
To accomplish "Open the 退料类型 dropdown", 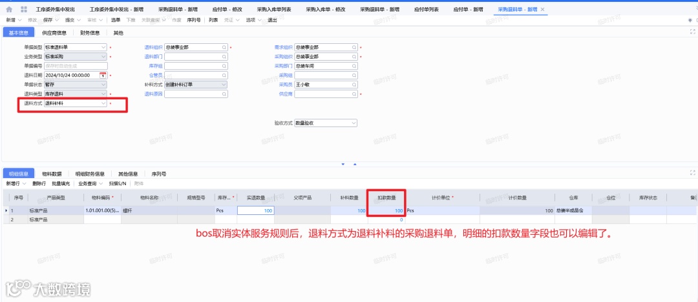I will (103, 94).
